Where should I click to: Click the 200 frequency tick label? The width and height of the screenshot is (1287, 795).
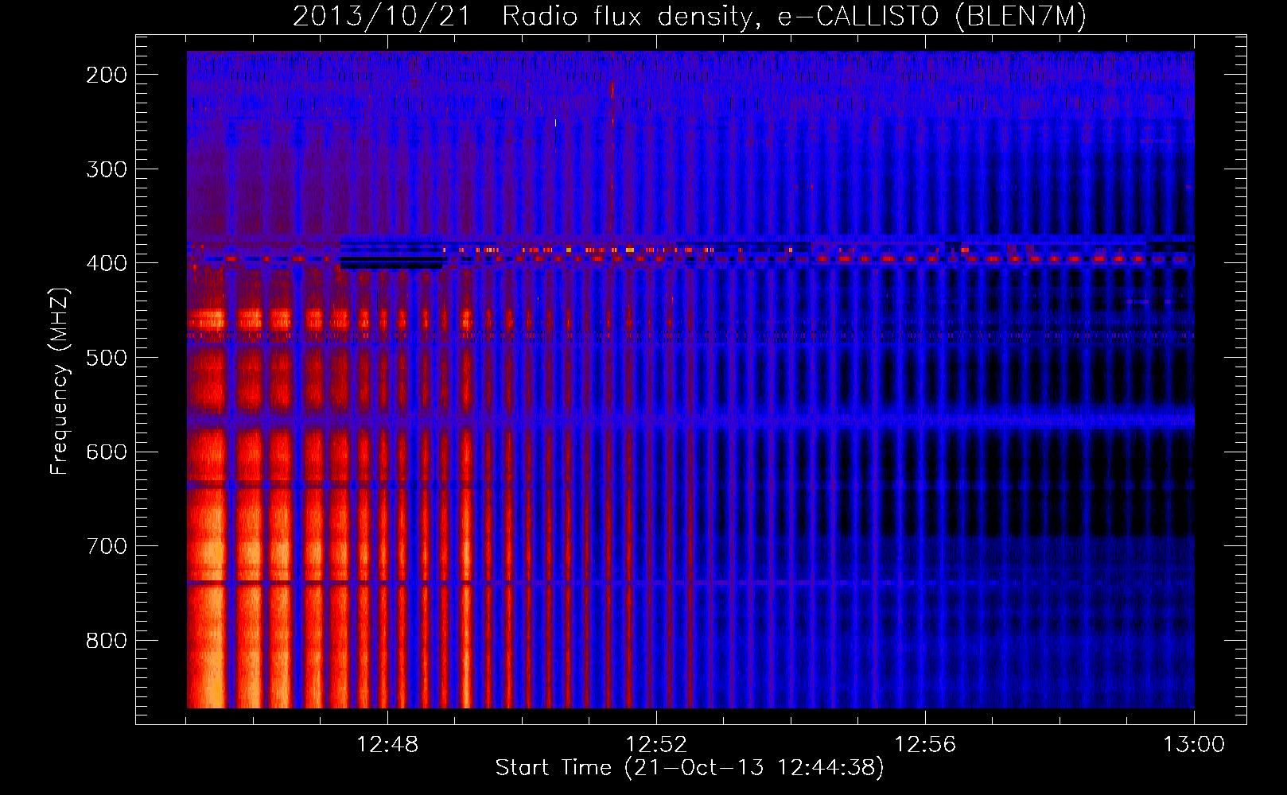pyautogui.click(x=107, y=75)
